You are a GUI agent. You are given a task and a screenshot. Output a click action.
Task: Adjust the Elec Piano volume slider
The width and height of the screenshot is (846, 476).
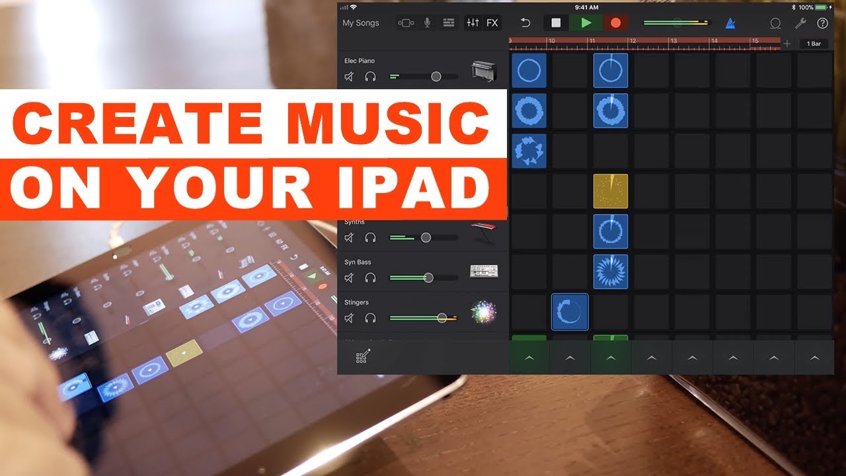click(x=424, y=77)
